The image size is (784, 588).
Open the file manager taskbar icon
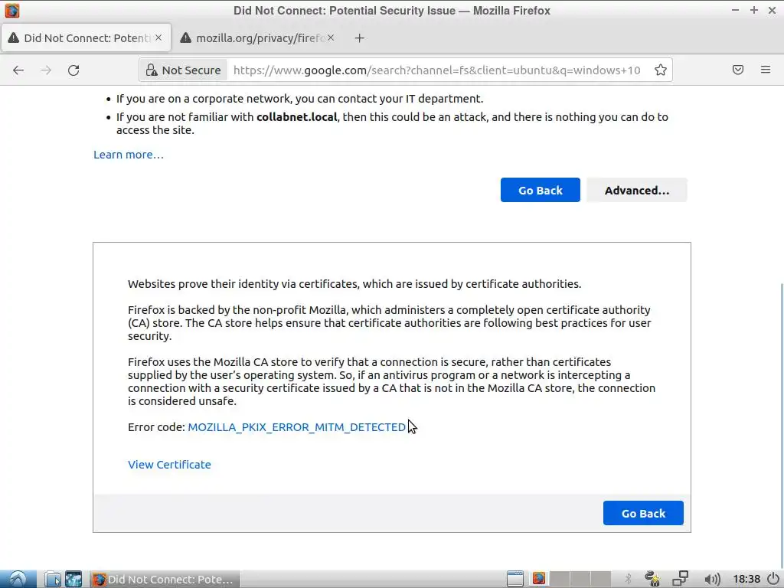53,579
